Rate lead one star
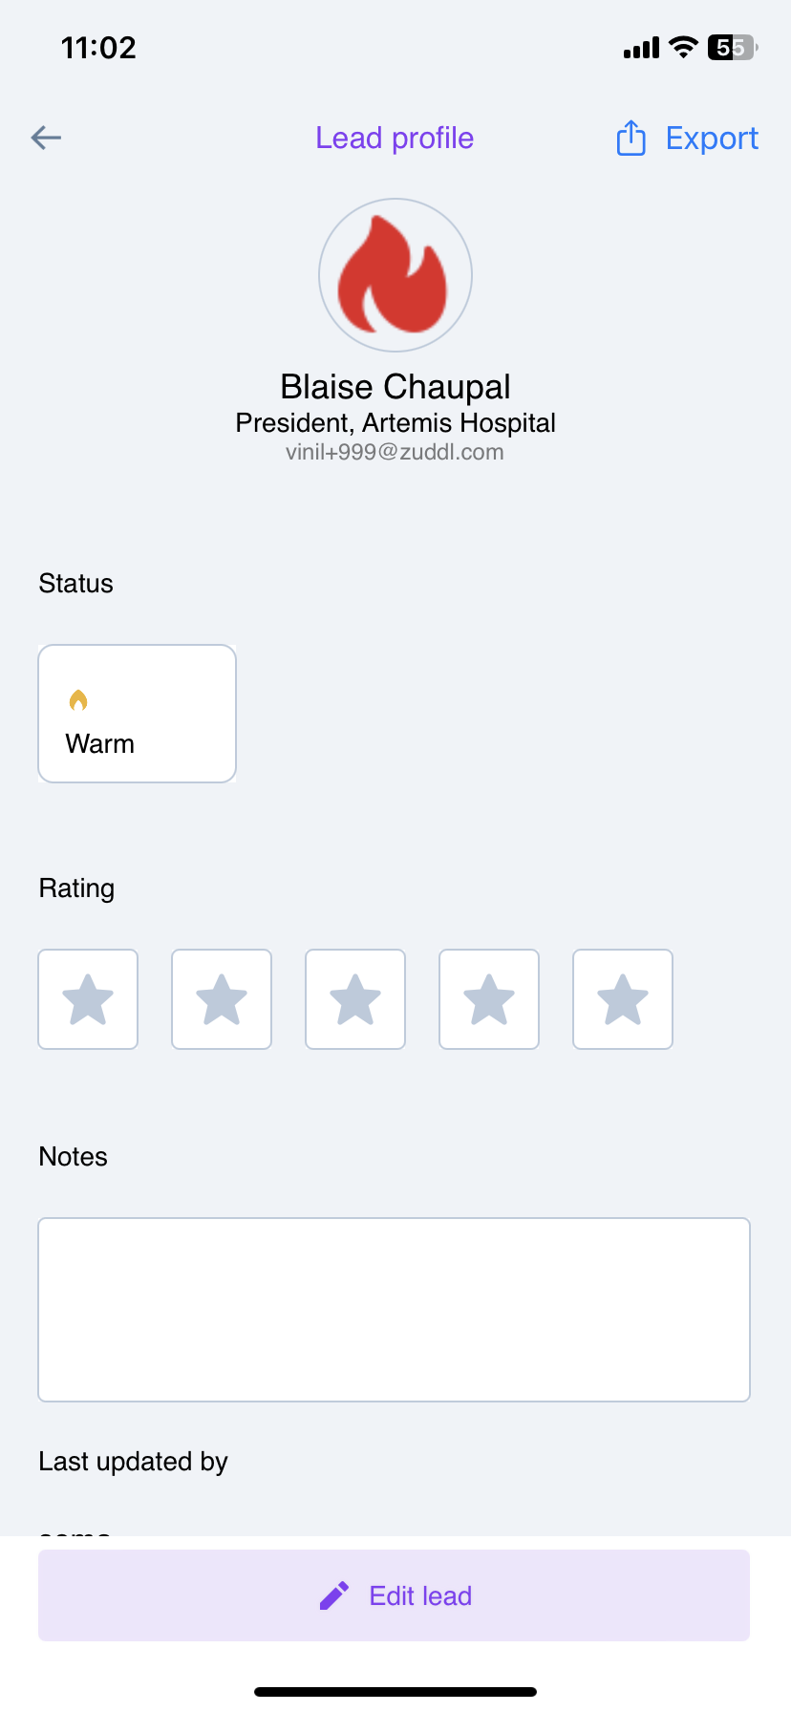 point(88,999)
